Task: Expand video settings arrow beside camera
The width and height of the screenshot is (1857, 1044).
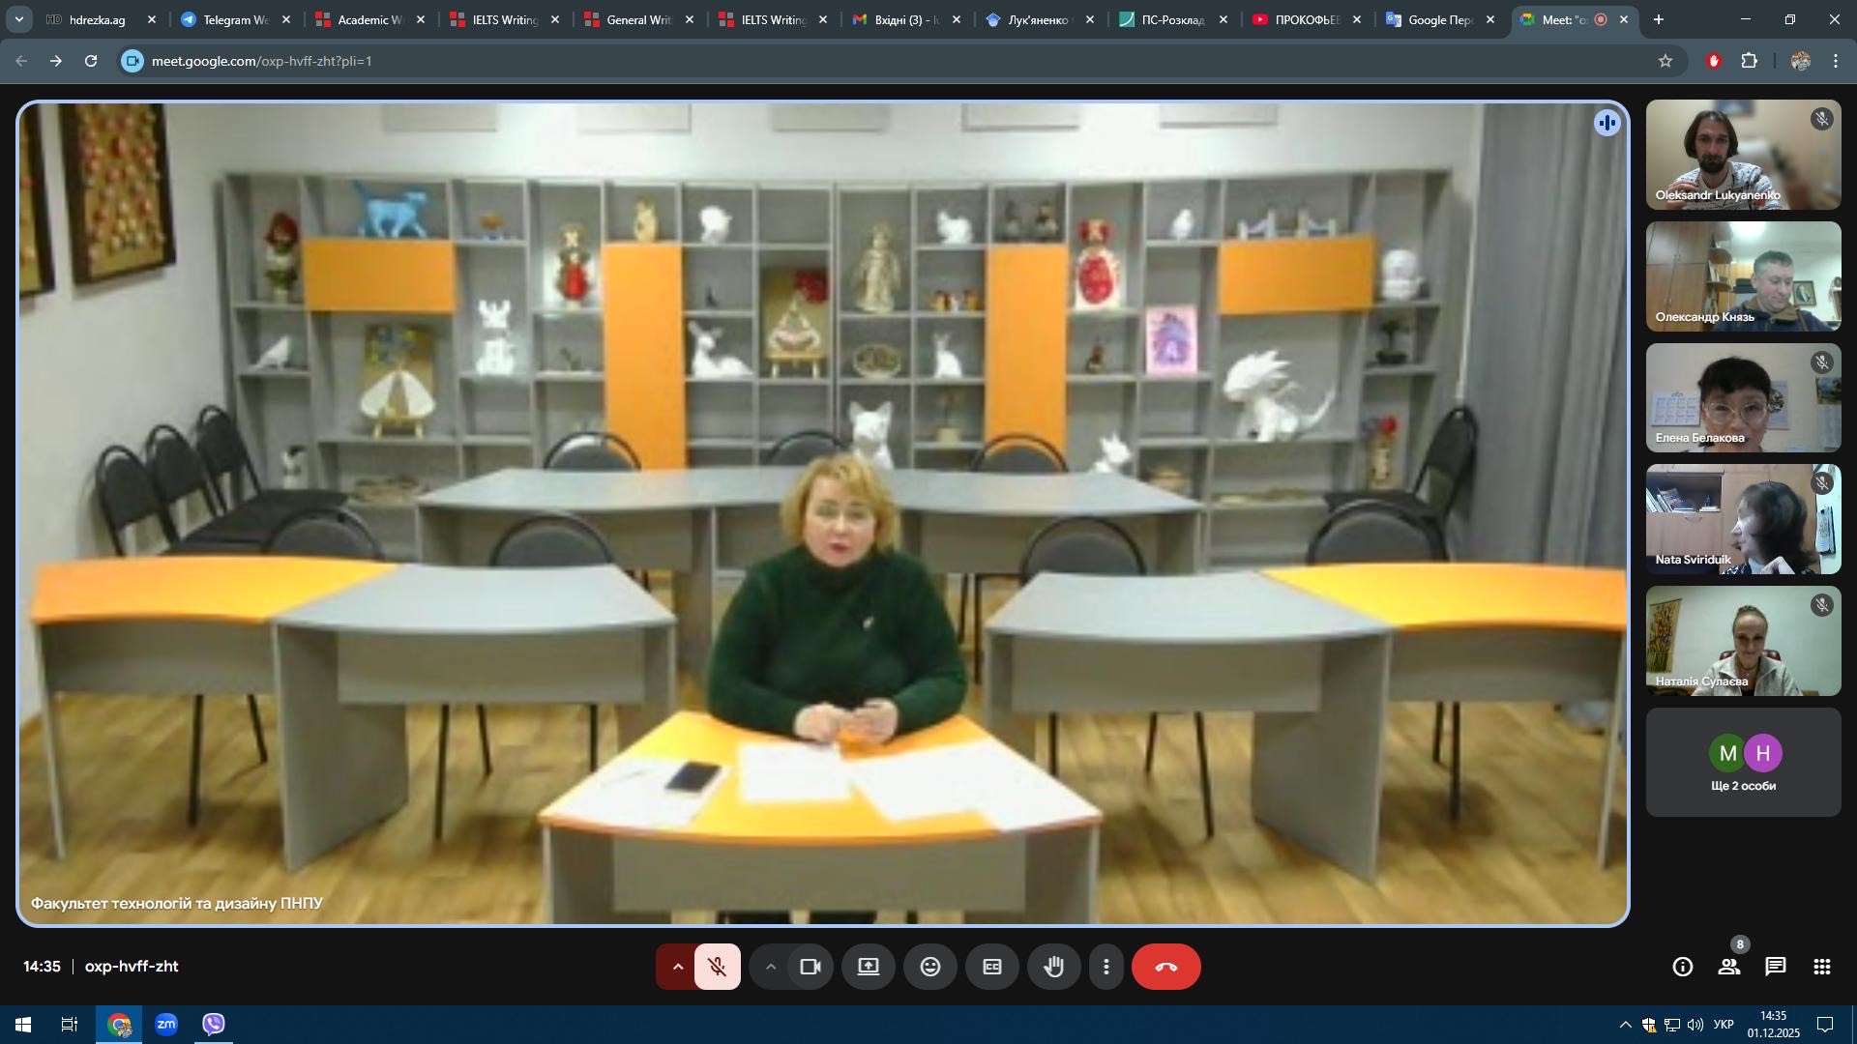Action: click(x=771, y=967)
